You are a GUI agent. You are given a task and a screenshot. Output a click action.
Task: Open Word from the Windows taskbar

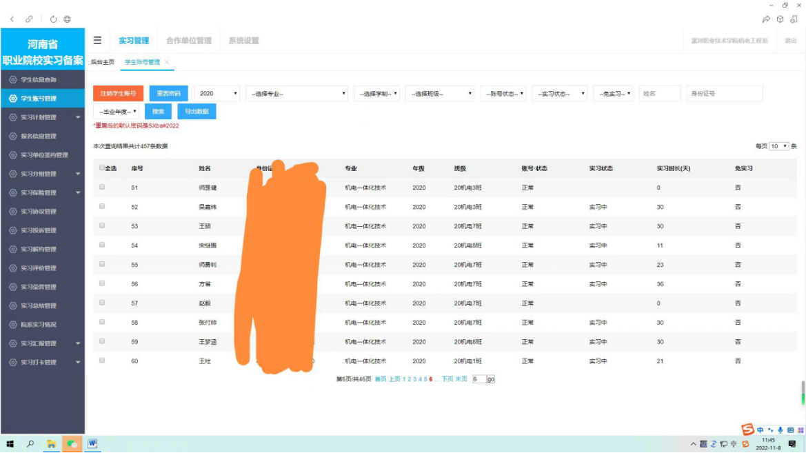coord(92,444)
